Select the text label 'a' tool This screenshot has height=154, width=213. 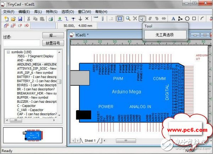pos(60,18)
